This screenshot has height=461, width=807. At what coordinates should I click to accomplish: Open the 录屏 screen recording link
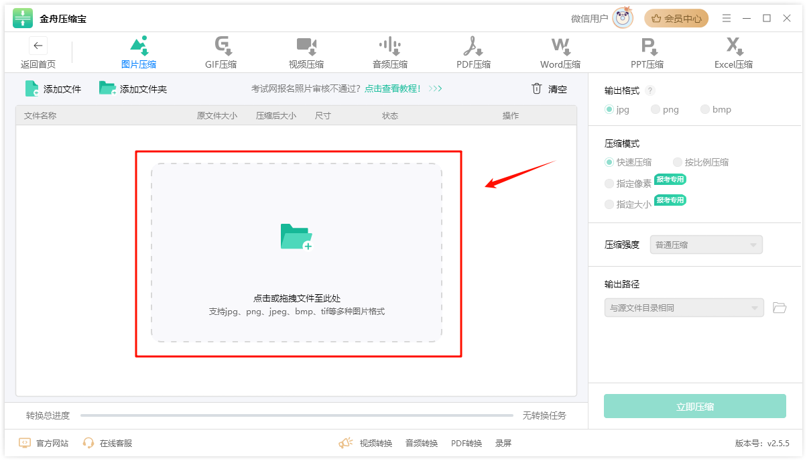pos(503,443)
